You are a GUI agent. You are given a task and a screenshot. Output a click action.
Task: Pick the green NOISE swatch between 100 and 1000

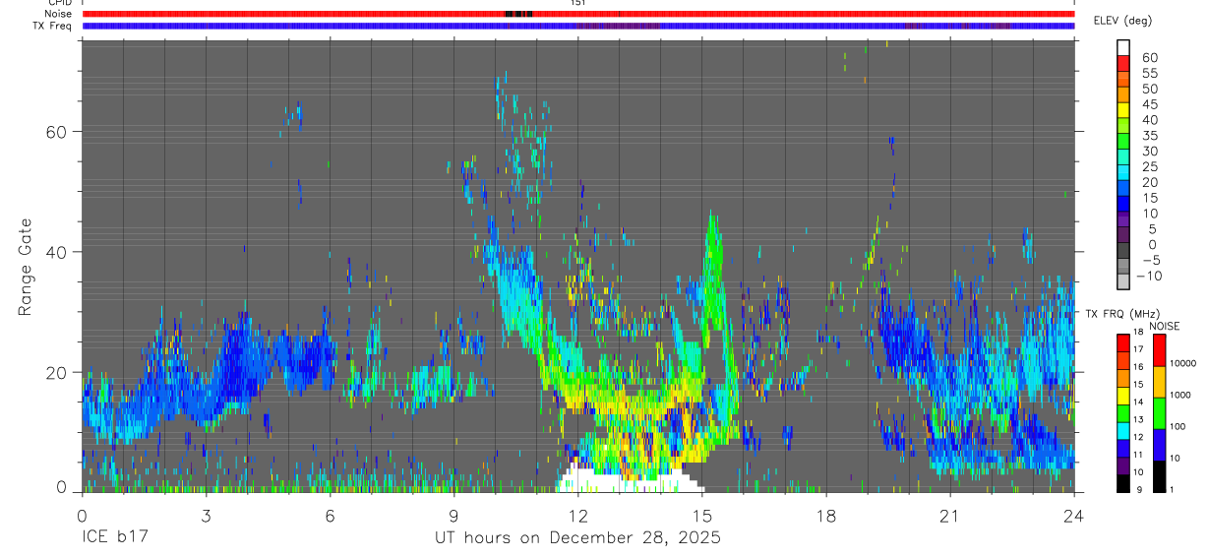point(1159,411)
